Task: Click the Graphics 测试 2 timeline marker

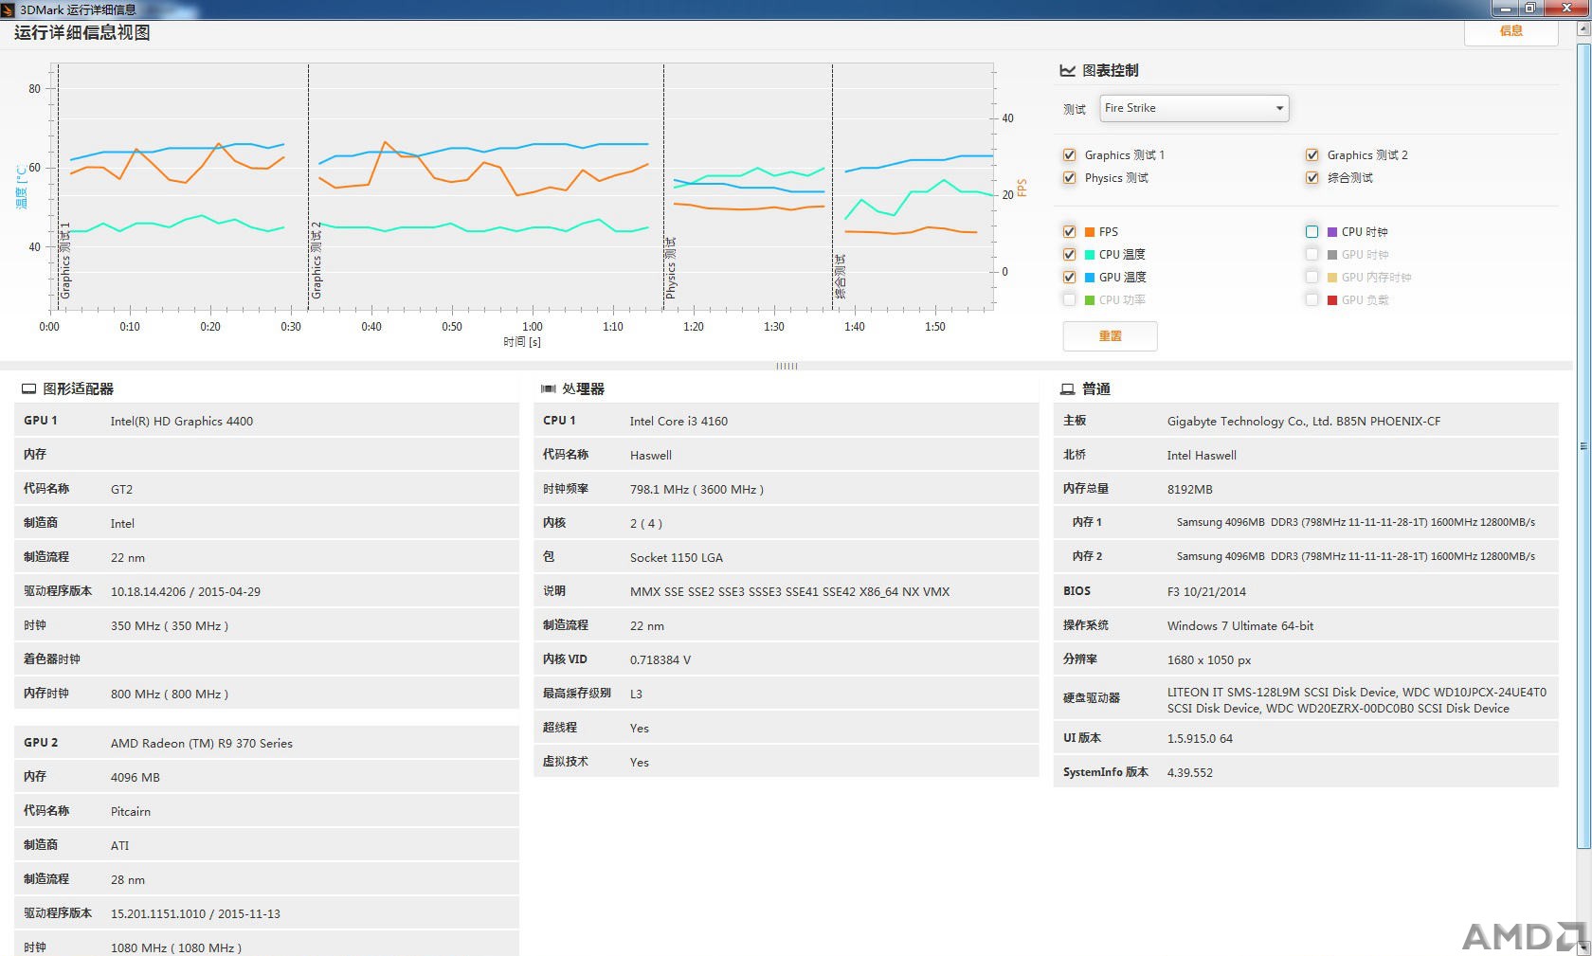Action: [x=317, y=261]
